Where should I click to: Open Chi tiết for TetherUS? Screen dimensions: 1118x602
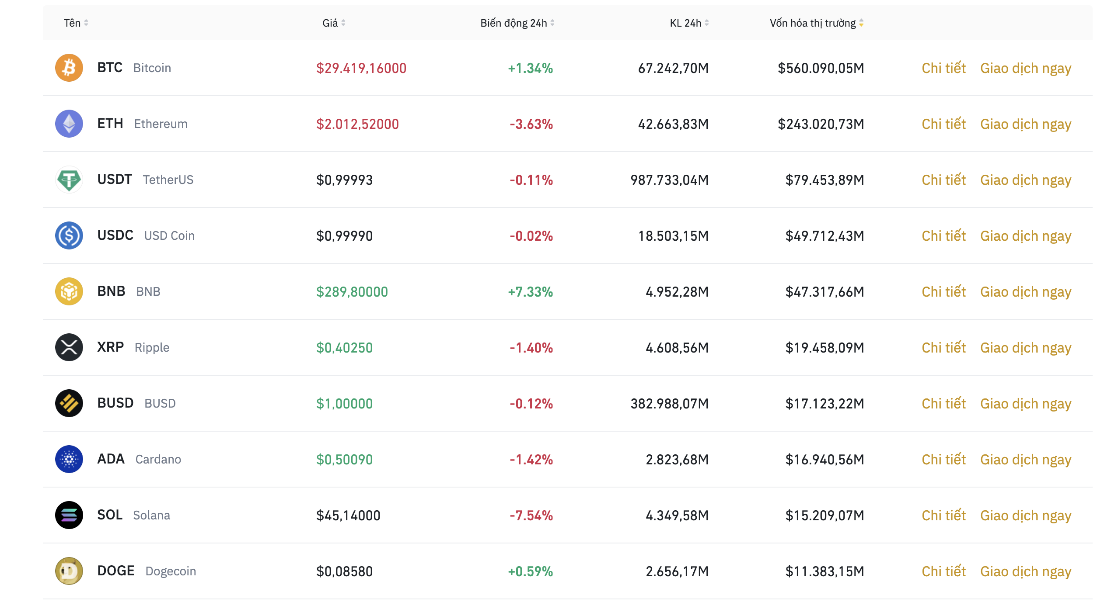coord(943,180)
